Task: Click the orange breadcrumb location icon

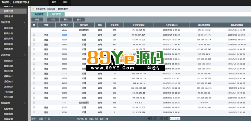Action: coord(33,9)
